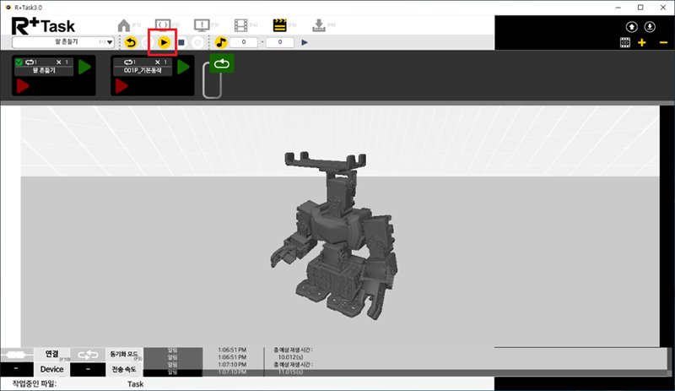Viewport: 675px width, 391px height.
Task: Click the yellow music note icon
Action: tap(220, 41)
